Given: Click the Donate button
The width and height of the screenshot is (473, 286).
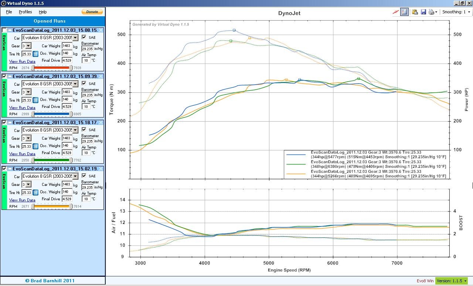Looking at the screenshot, I should [92, 12].
